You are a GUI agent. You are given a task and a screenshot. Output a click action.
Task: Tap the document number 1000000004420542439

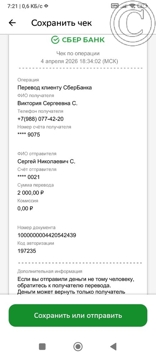47,235
